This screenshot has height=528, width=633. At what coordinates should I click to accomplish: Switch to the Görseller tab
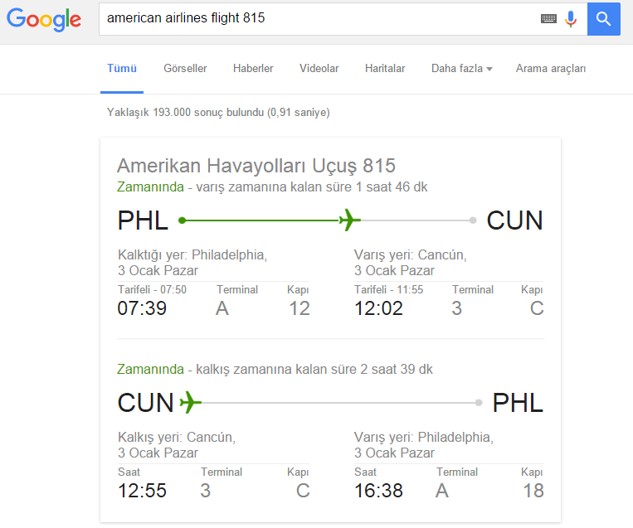click(185, 69)
